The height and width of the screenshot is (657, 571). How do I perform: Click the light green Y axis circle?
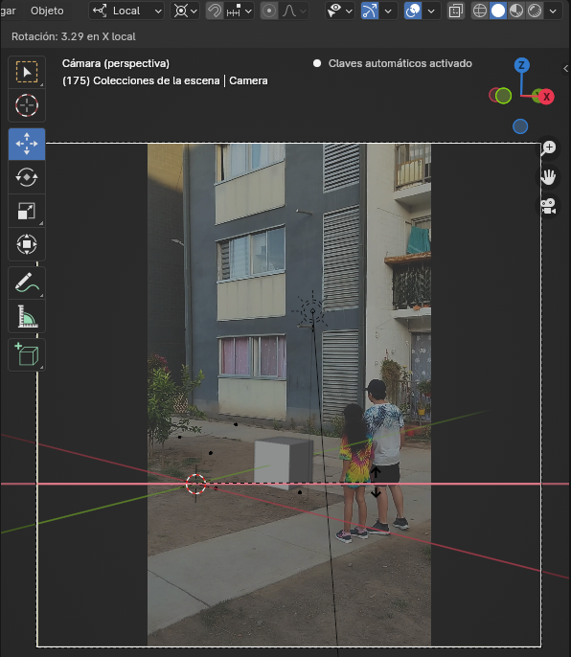(x=503, y=96)
